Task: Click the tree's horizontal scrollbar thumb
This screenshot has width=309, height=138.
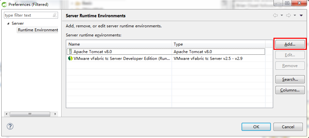Action: click(30, 114)
